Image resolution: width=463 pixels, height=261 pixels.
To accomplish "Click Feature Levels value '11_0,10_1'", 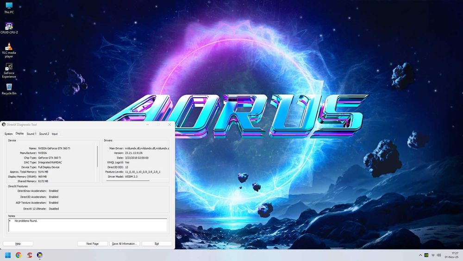I will pyautogui.click(x=143, y=172).
